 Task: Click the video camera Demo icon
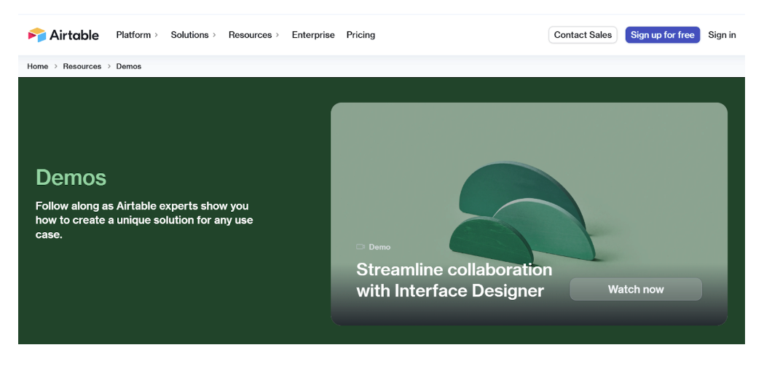click(361, 247)
